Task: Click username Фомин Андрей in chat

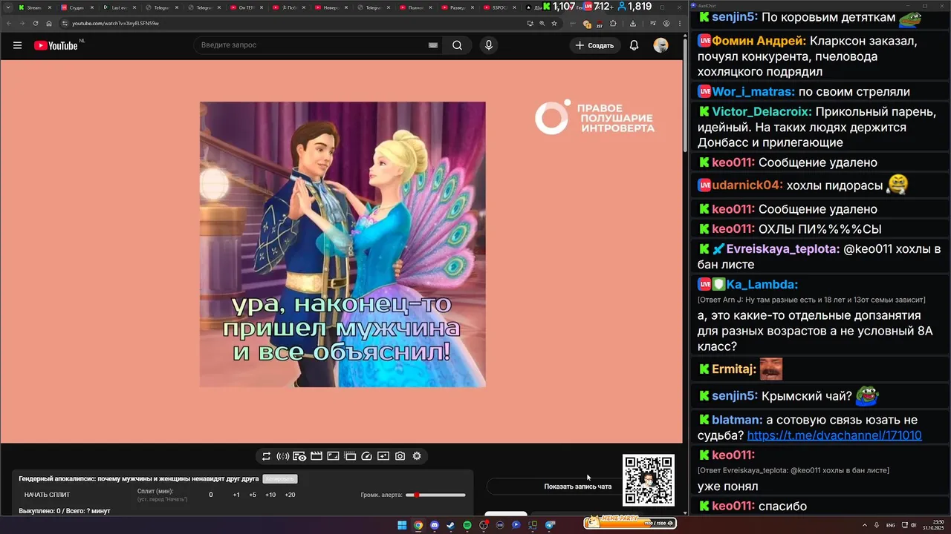Action: tap(759, 41)
